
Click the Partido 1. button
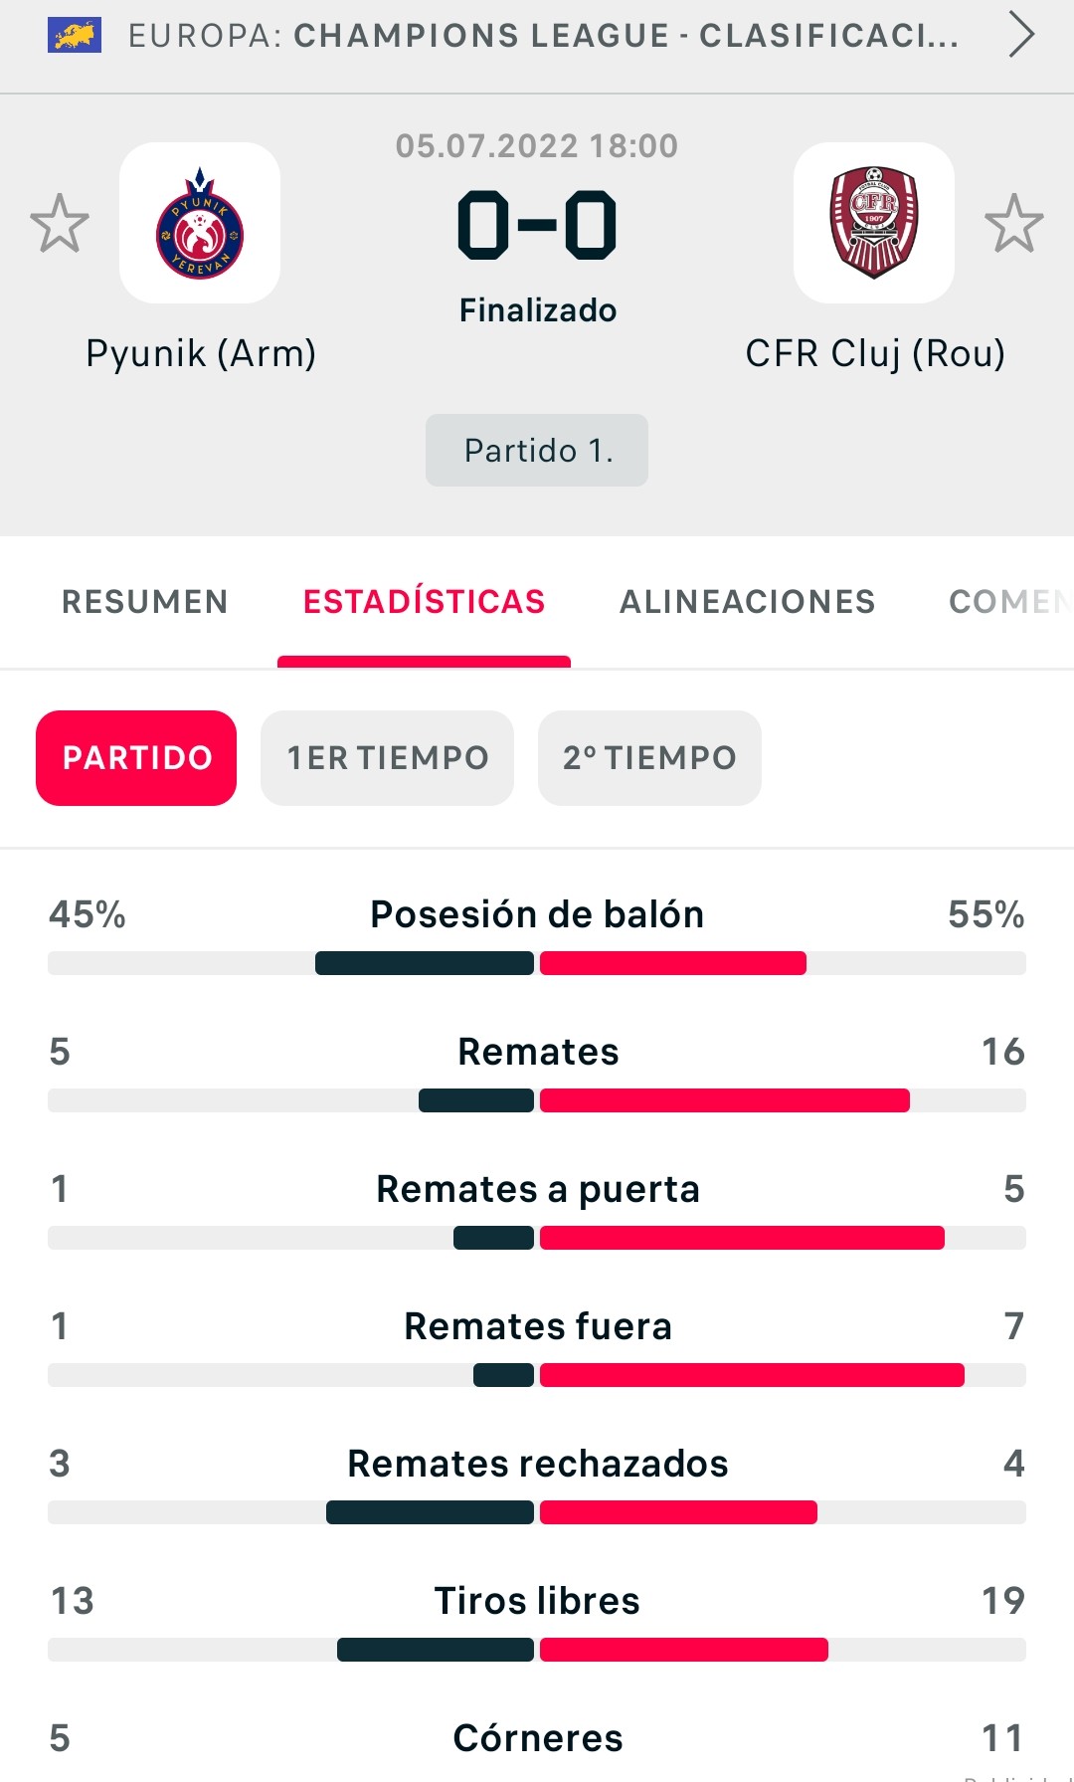(x=537, y=451)
